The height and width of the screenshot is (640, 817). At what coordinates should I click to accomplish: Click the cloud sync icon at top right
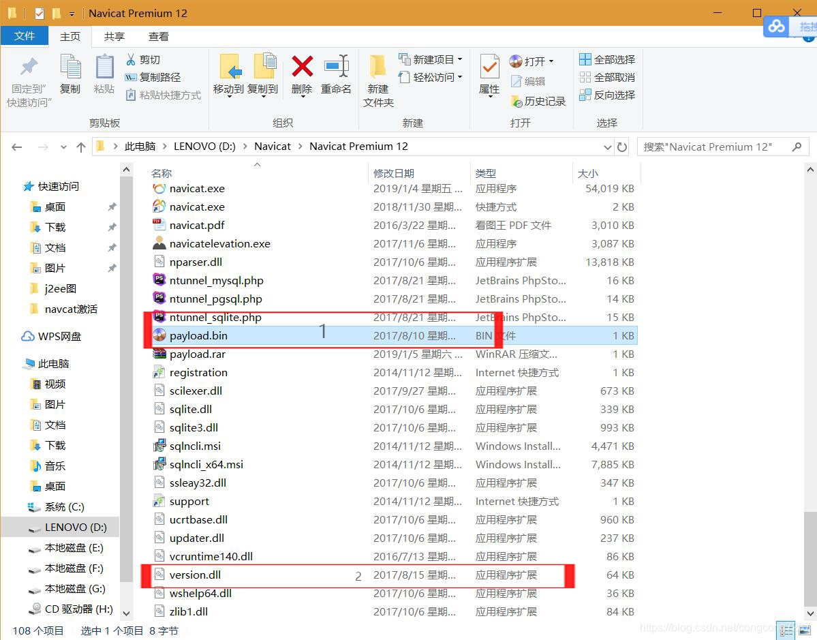pos(776,26)
